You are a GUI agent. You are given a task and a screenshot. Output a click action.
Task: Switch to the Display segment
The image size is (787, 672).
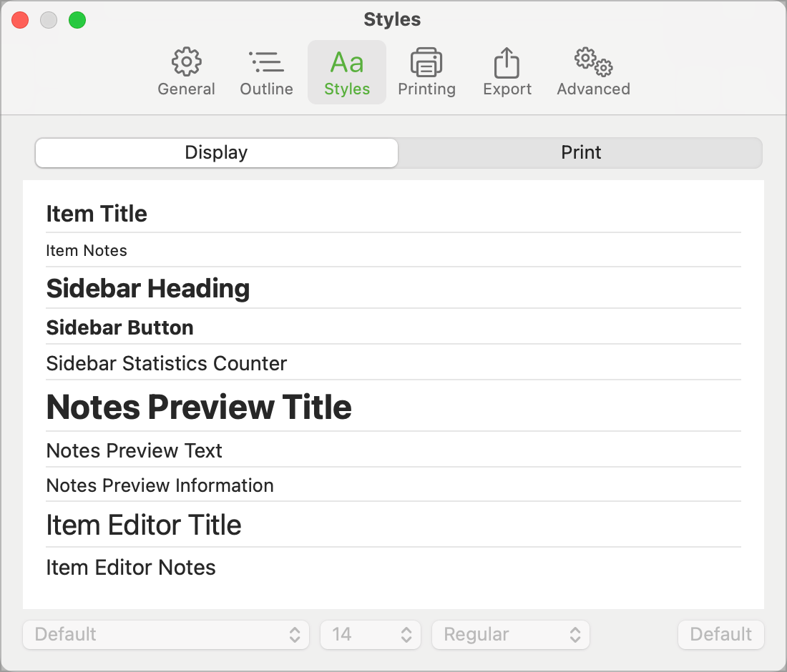216,152
